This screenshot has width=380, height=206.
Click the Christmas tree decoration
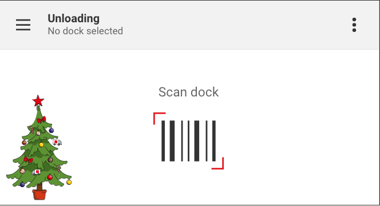click(39, 147)
